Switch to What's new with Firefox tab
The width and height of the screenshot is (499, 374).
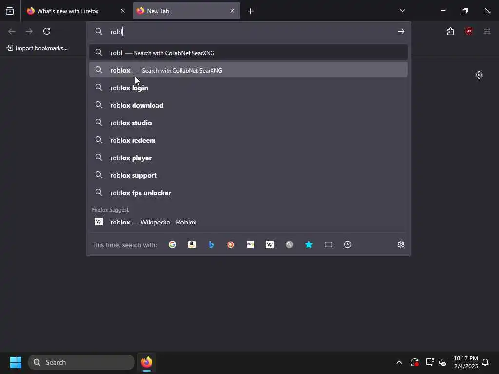(76, 11)
